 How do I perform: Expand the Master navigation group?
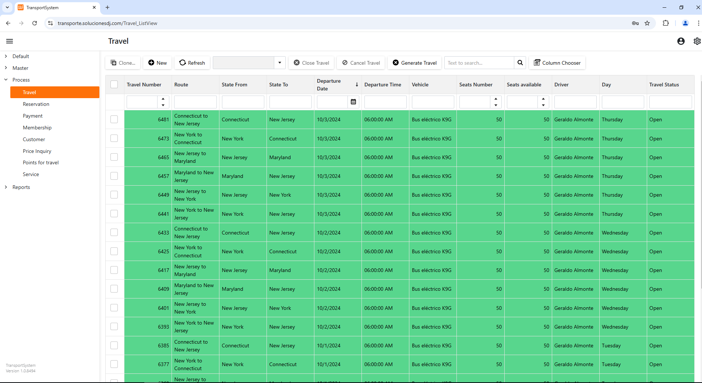click(x=6, y=68)
